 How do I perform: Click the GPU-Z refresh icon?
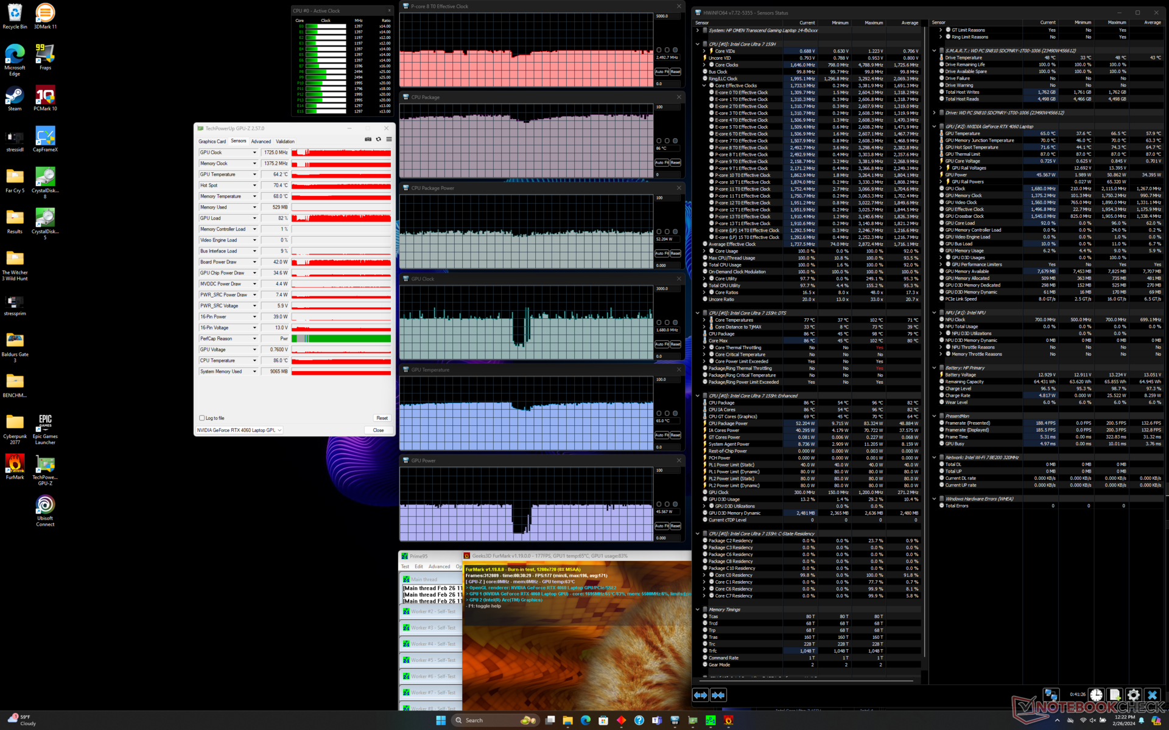378,139
